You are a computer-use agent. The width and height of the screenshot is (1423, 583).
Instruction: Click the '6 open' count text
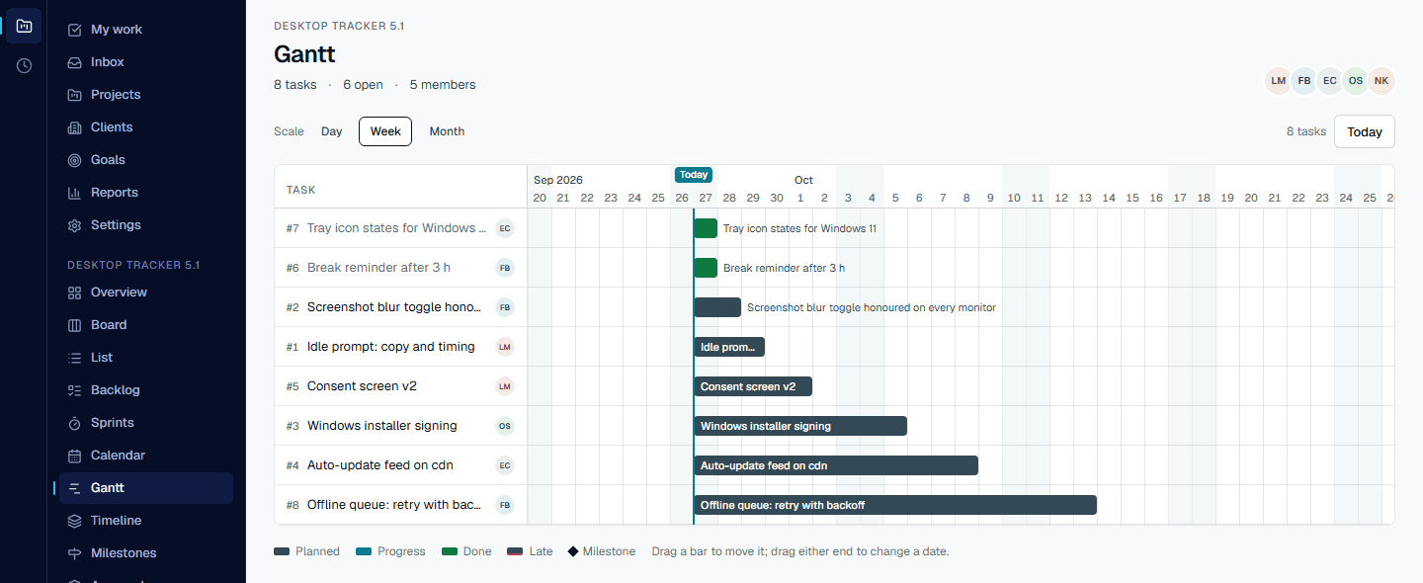tap(363, 85)
